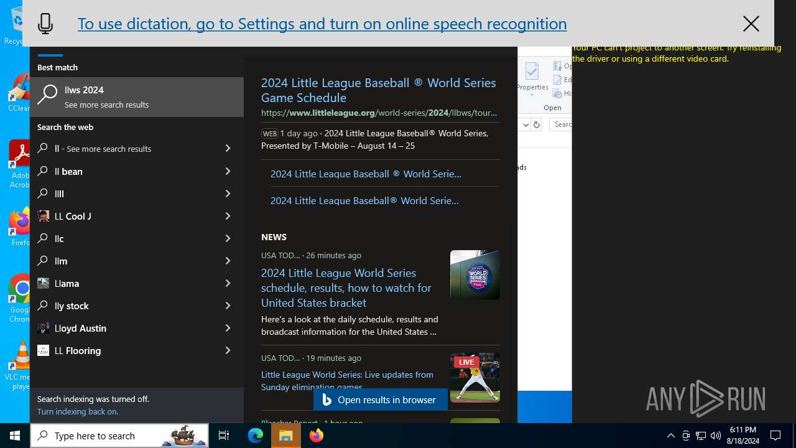Click the large search icon in best match

coord(47,95)
